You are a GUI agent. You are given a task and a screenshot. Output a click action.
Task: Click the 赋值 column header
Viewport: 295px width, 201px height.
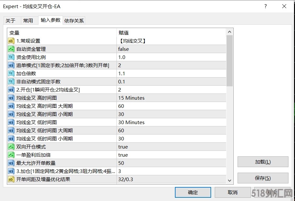[x=171, y=33]
